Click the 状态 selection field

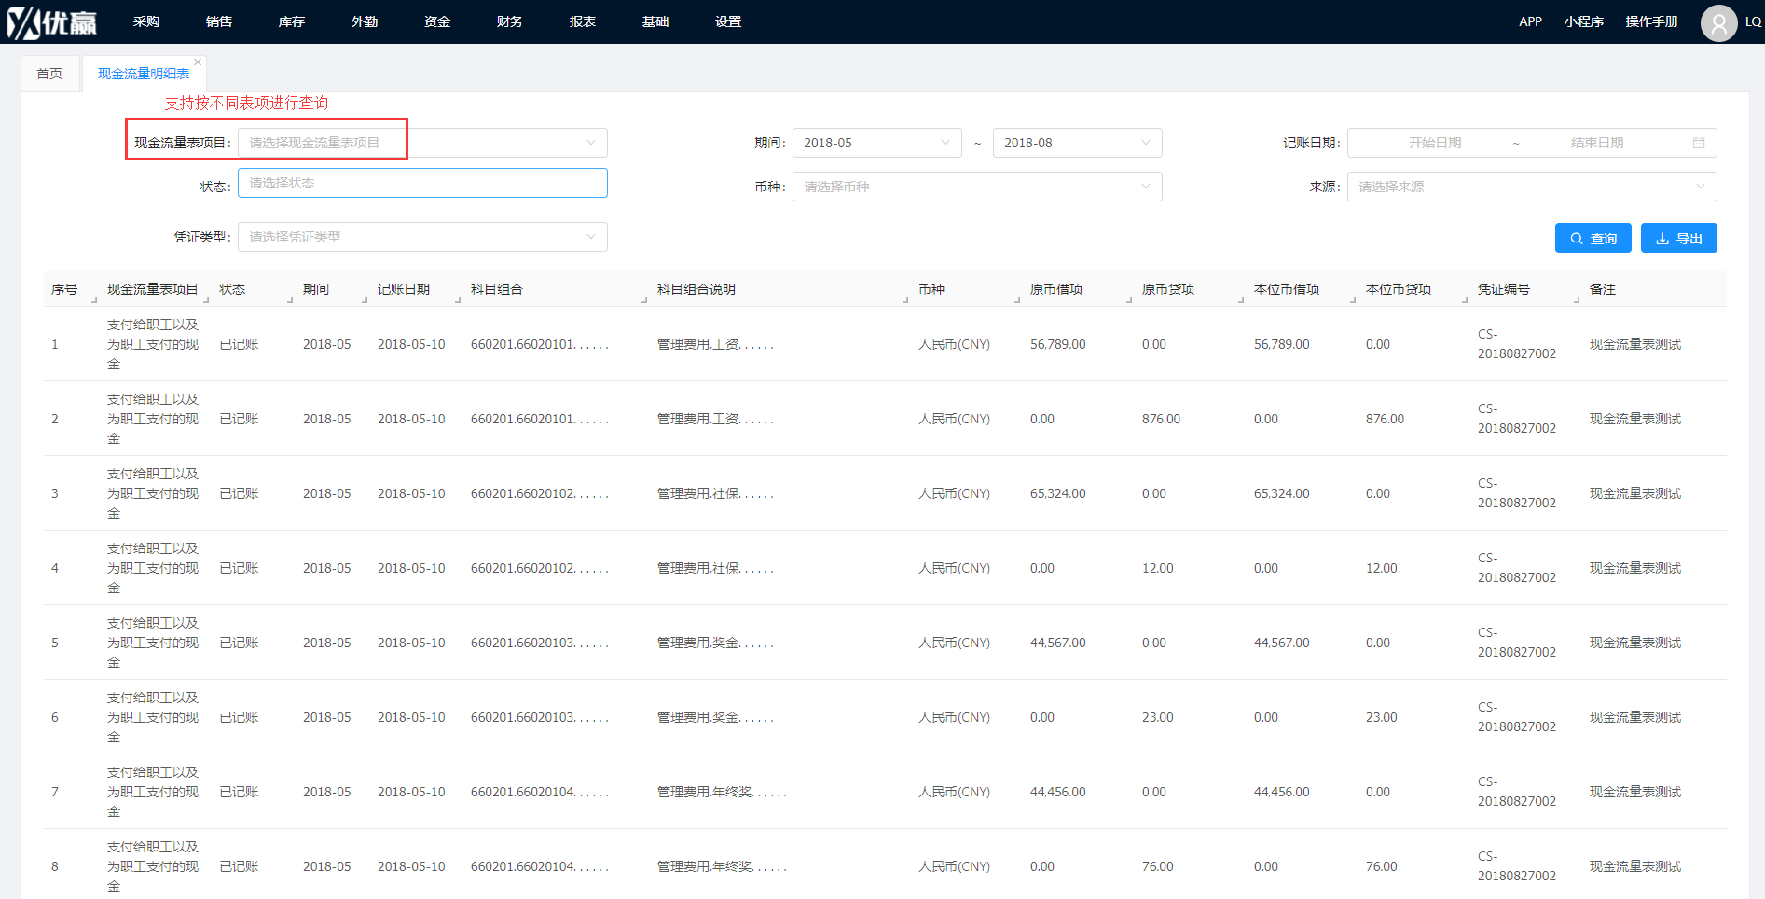(x=422, y=183)
